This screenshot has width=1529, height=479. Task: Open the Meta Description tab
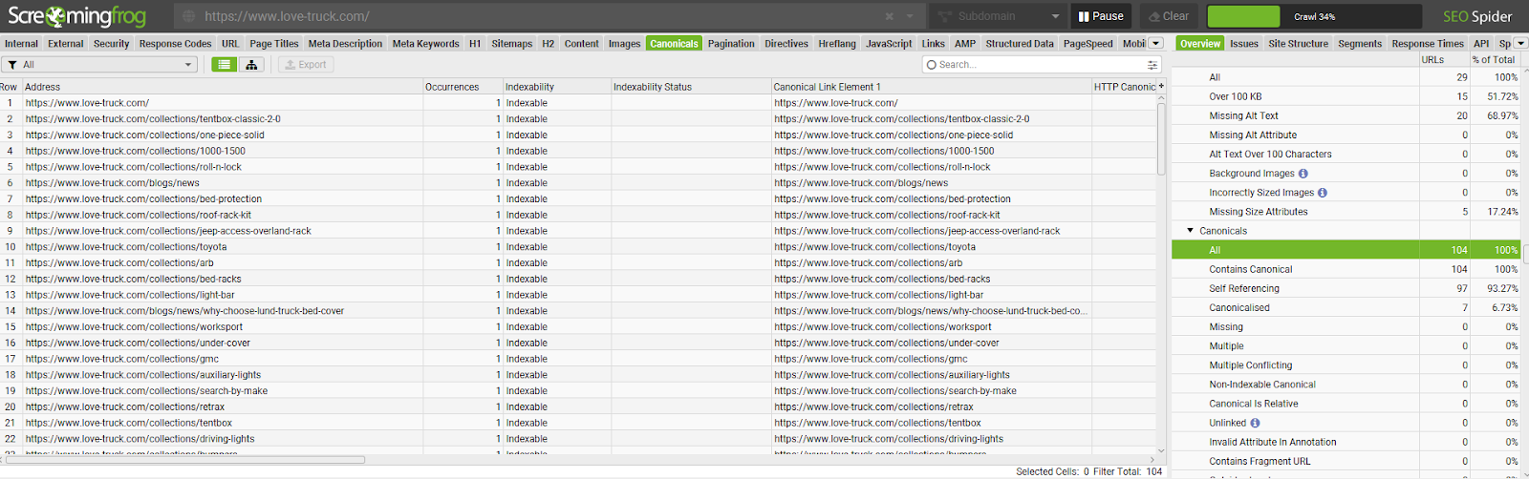[x=345, y=44]
